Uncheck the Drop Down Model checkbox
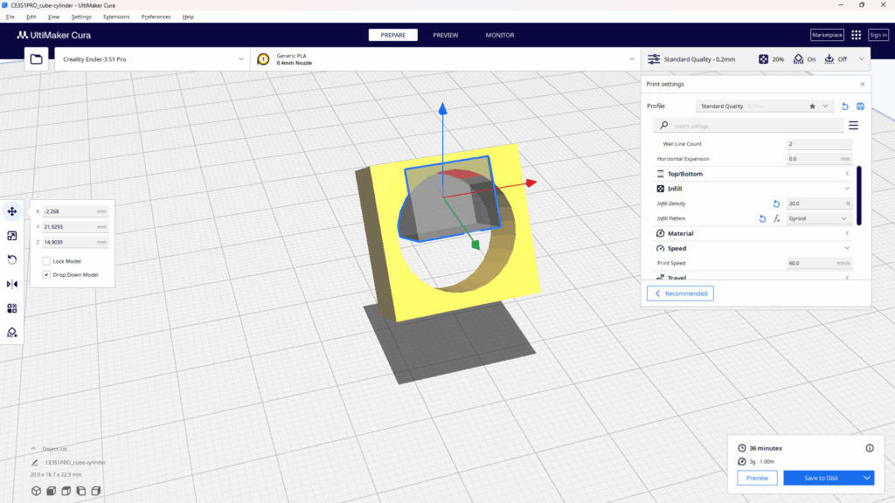Viewport: 895px width, 503px height. pos(46,274)
